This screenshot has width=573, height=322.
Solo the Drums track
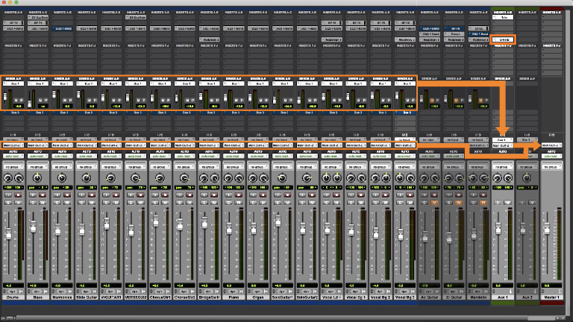click(x=7, y=202)
